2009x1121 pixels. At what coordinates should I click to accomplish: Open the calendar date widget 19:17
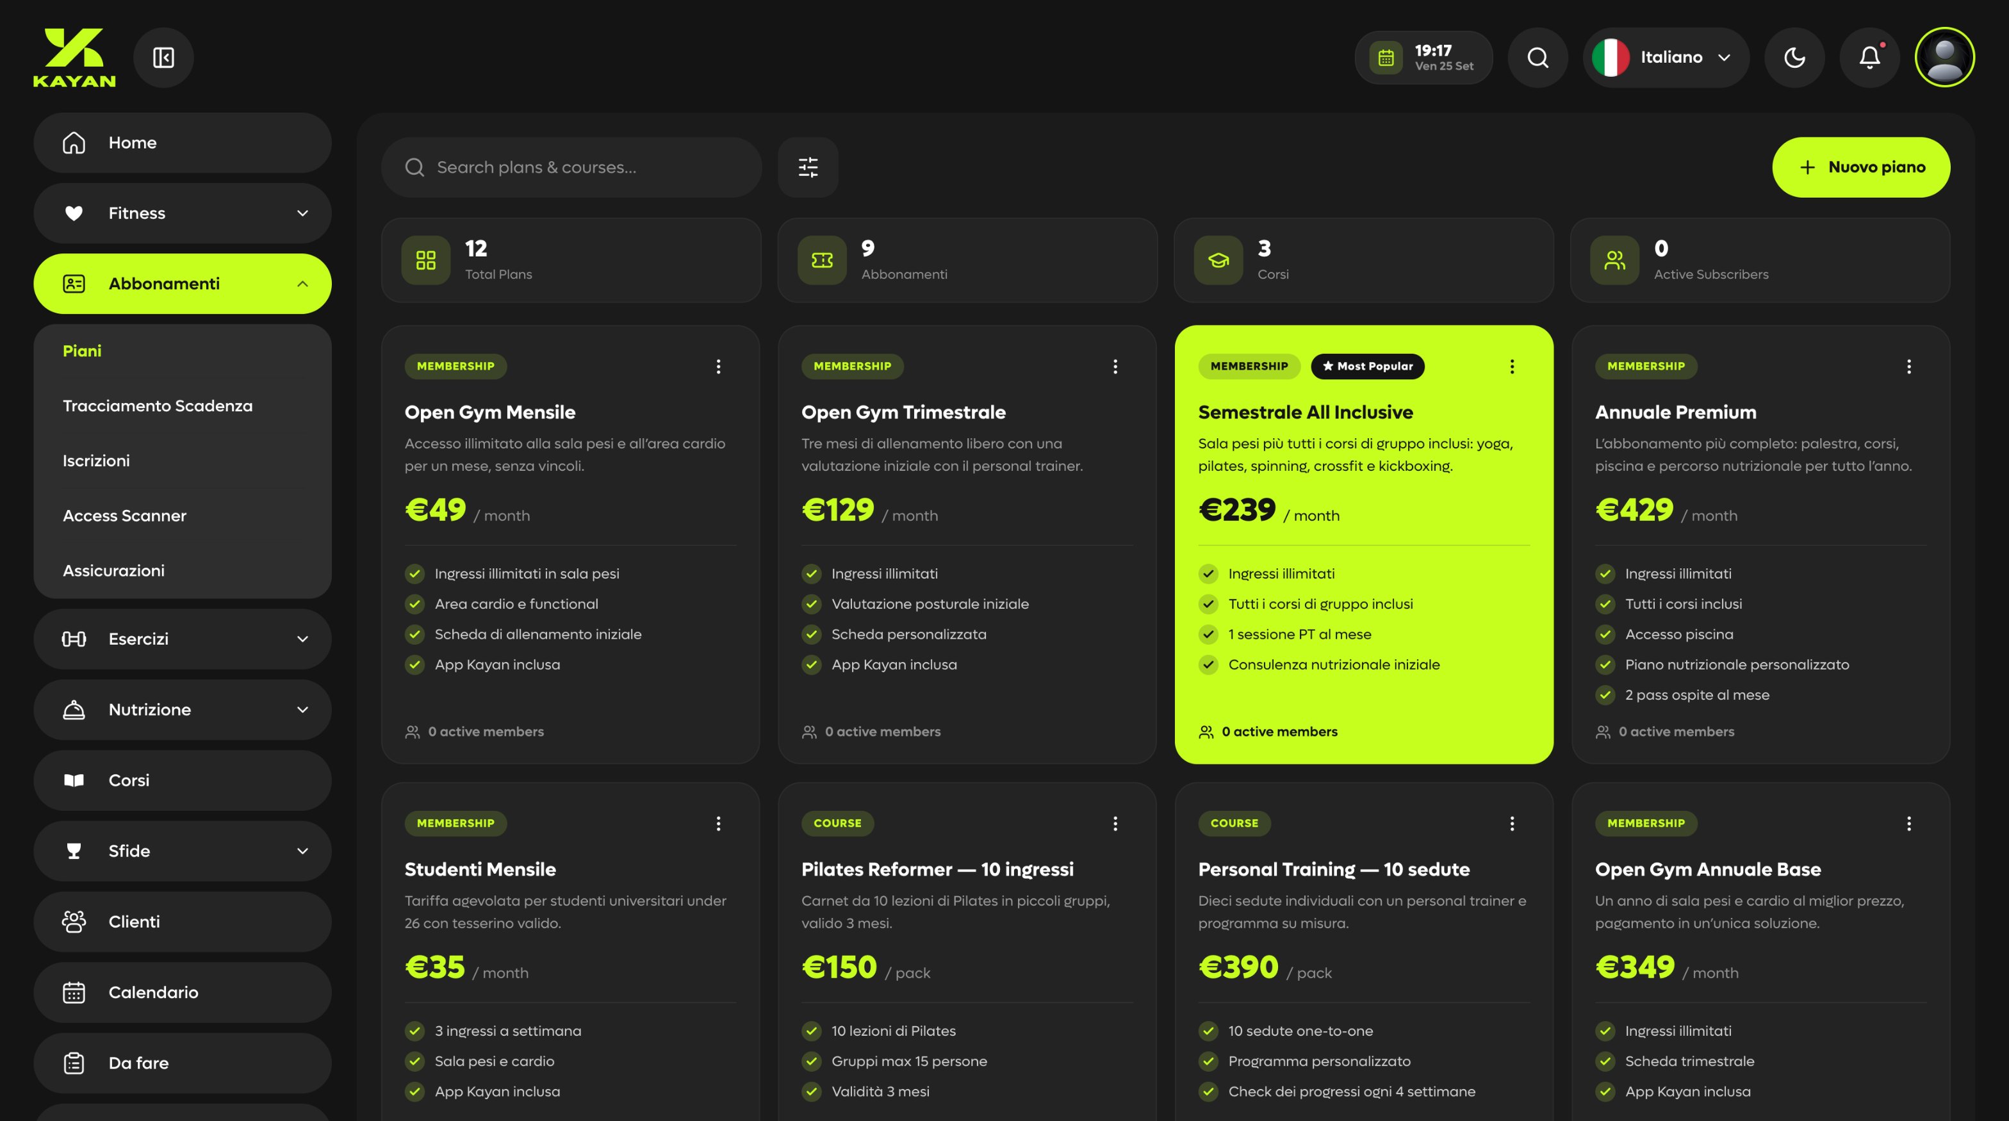click(x=1423, y=58)
